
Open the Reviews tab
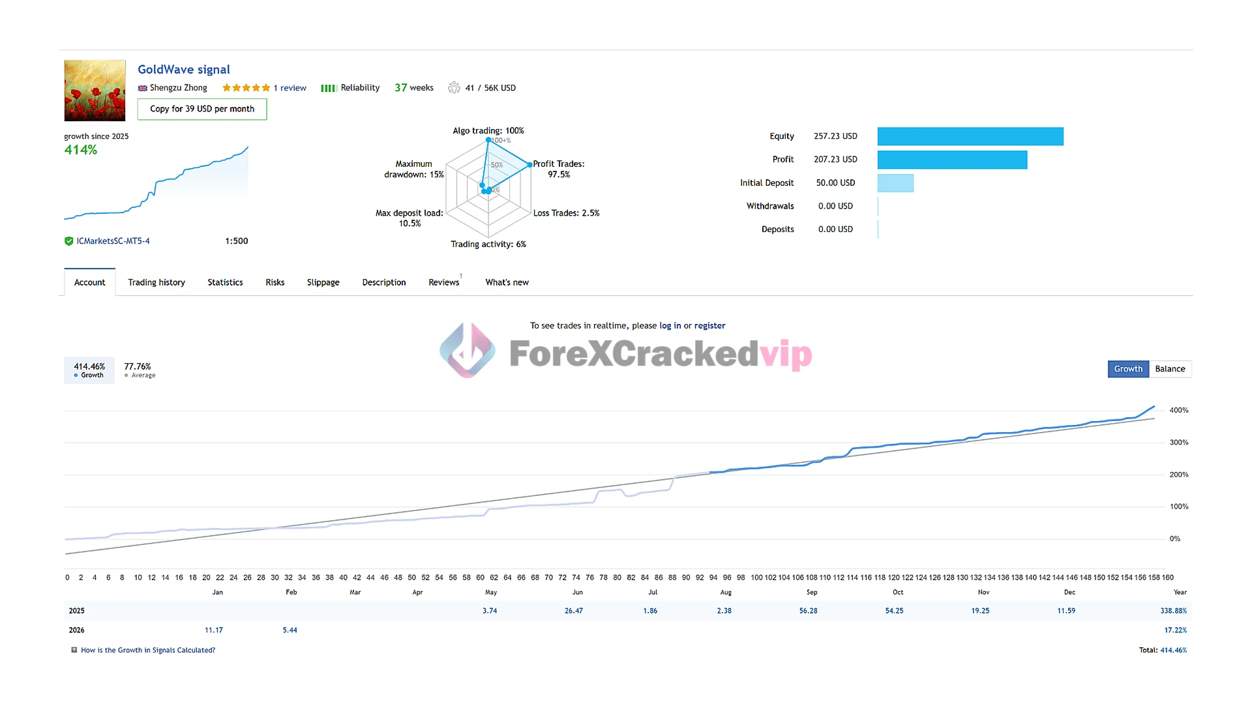click(443, 282)
